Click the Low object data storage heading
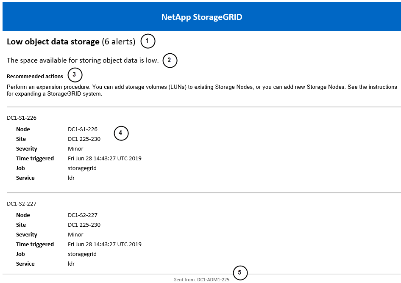Screen dimensions: 401x283 (53, 42)
